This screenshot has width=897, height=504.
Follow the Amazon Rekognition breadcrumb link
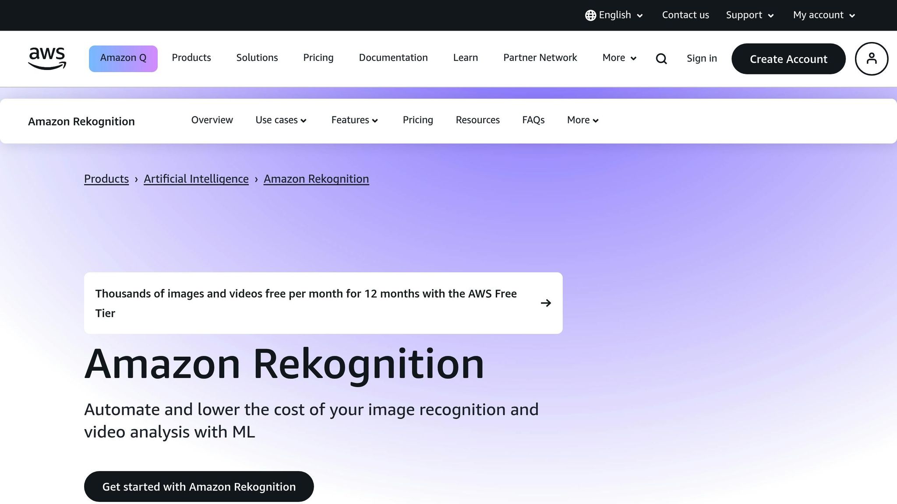point(316,179)
